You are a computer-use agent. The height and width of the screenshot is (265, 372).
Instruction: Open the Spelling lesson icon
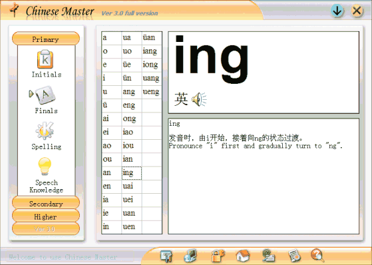coord(45,131)
